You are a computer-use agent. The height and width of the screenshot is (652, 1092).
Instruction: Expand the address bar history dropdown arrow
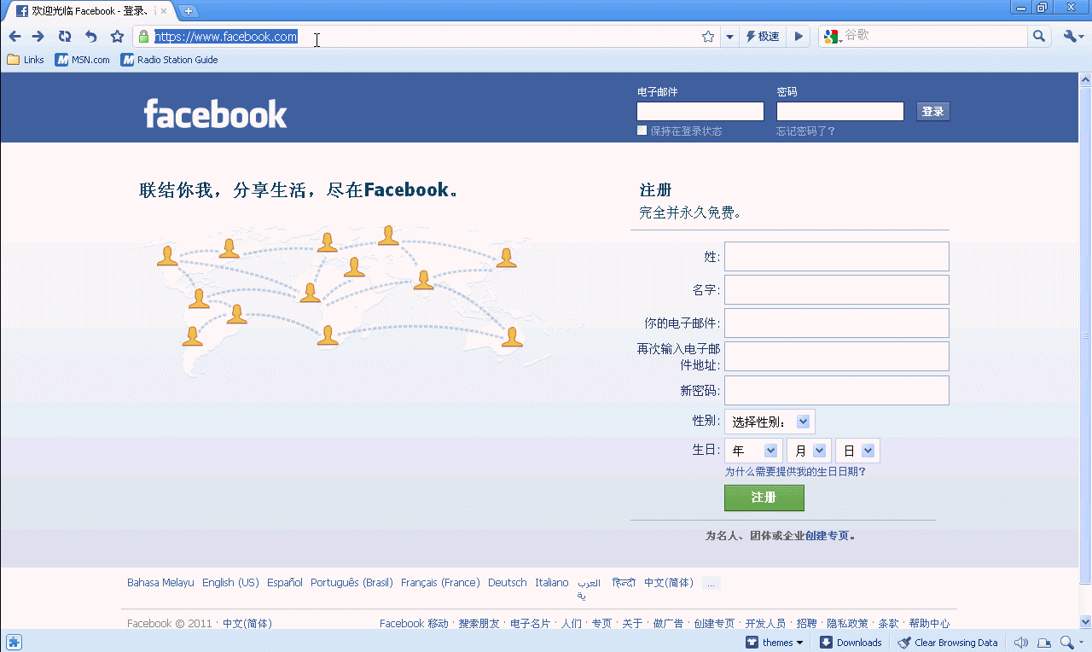[x=729, y=37]
